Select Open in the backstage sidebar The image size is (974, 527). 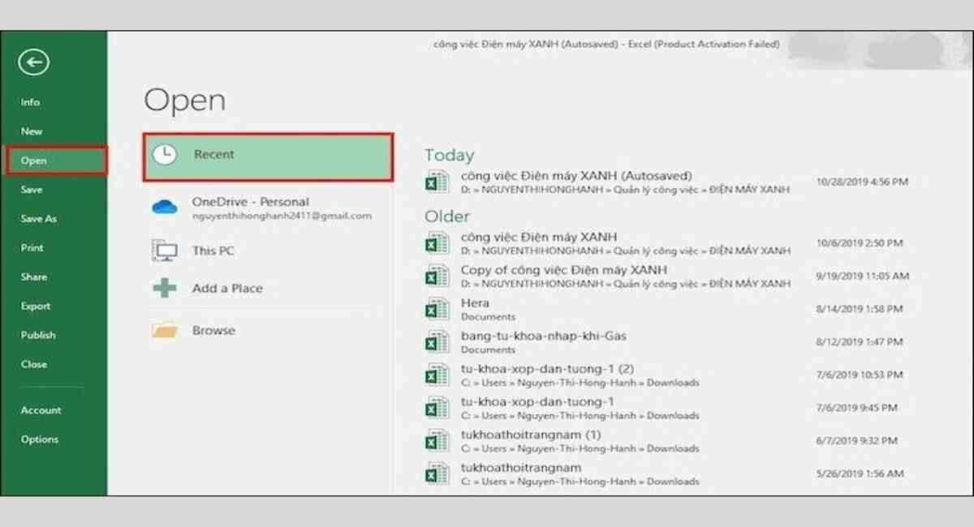click(x=57, y=161)
